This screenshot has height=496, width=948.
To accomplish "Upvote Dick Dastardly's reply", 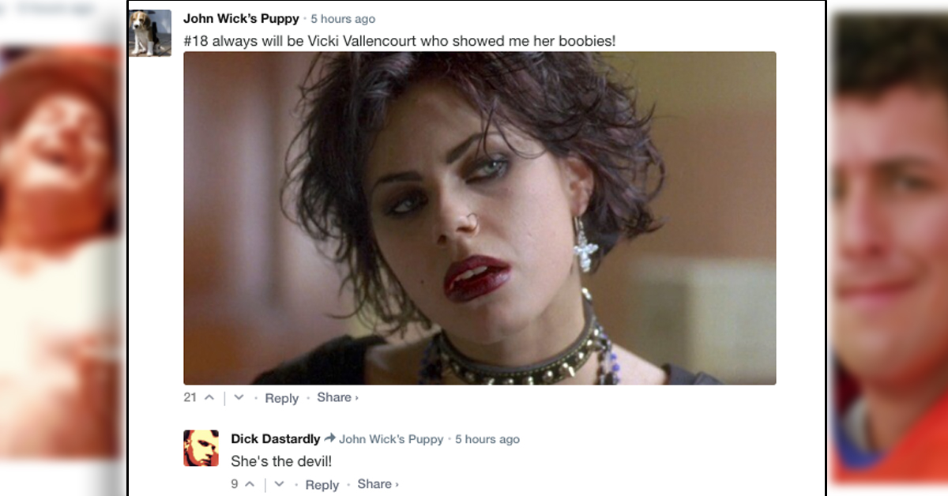I will click(x=250, y=484).
